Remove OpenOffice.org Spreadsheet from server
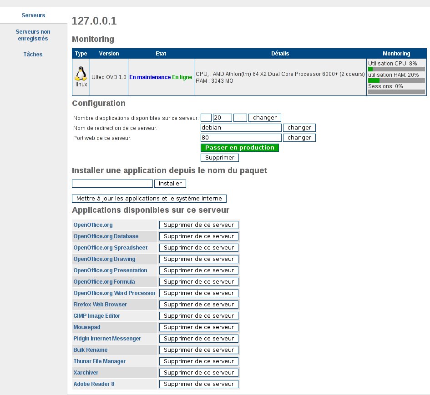The image size is (430, 395). click(x=199, y=248)
